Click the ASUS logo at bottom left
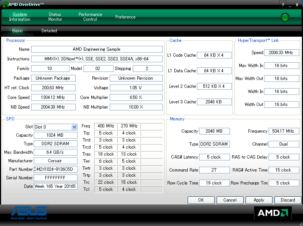 click(29, 213)
